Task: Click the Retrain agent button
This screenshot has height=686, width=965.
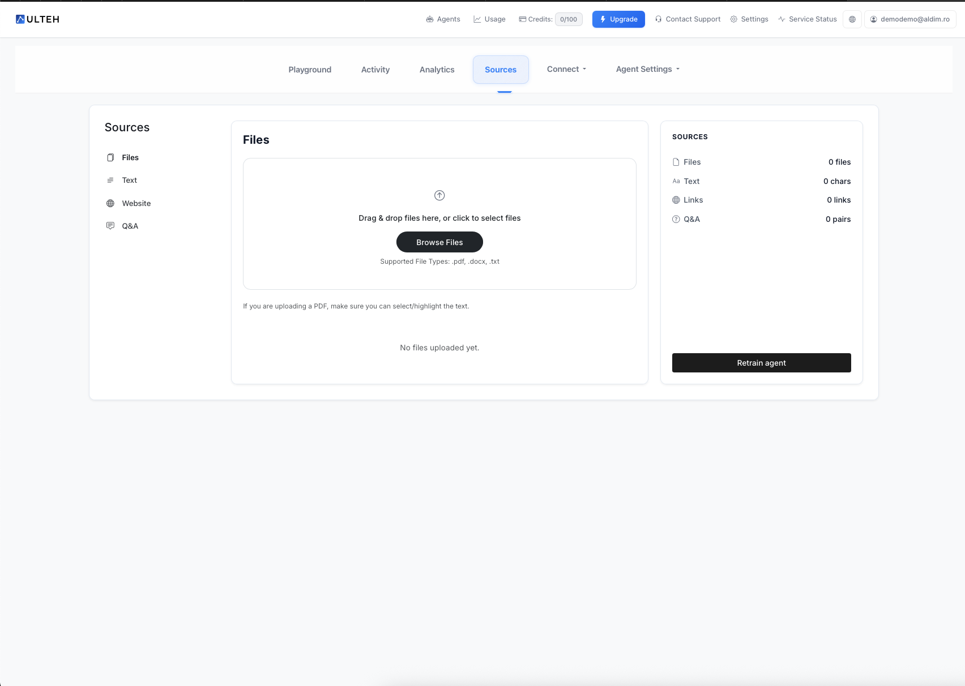Action: pos(761,363)
